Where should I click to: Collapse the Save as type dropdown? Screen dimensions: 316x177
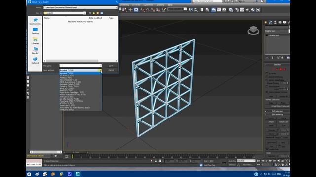pos(100,70)
